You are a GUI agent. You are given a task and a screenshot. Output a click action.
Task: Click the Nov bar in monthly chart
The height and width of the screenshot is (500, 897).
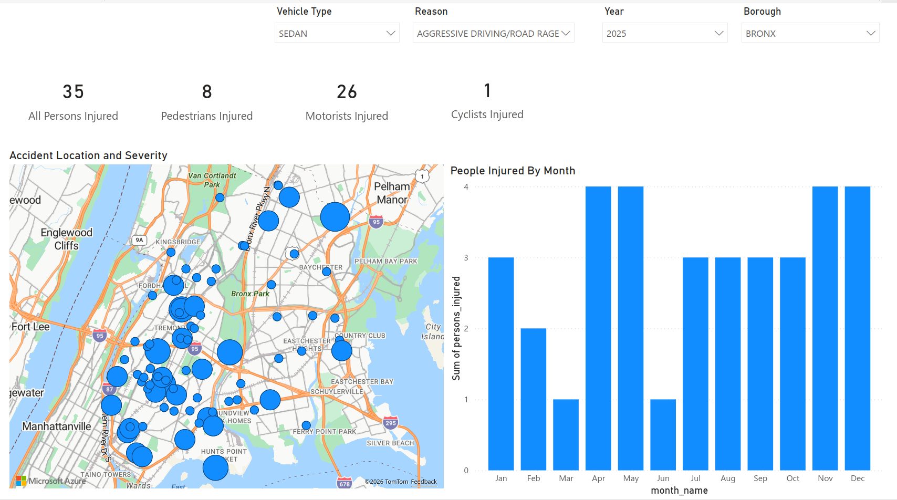click(x=825, y=328)
